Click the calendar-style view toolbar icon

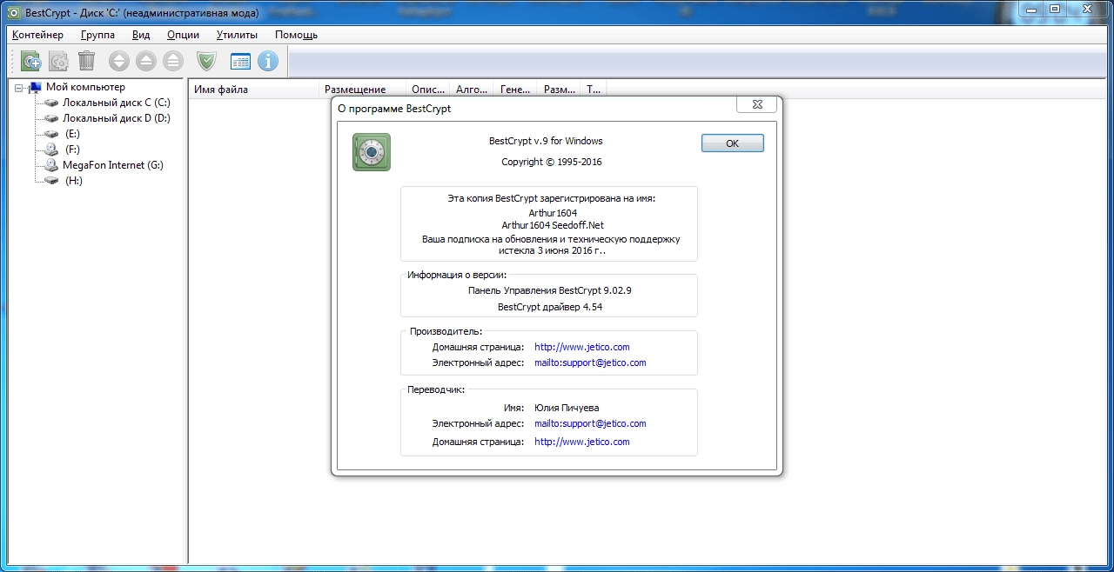click(x=240, y=61)
